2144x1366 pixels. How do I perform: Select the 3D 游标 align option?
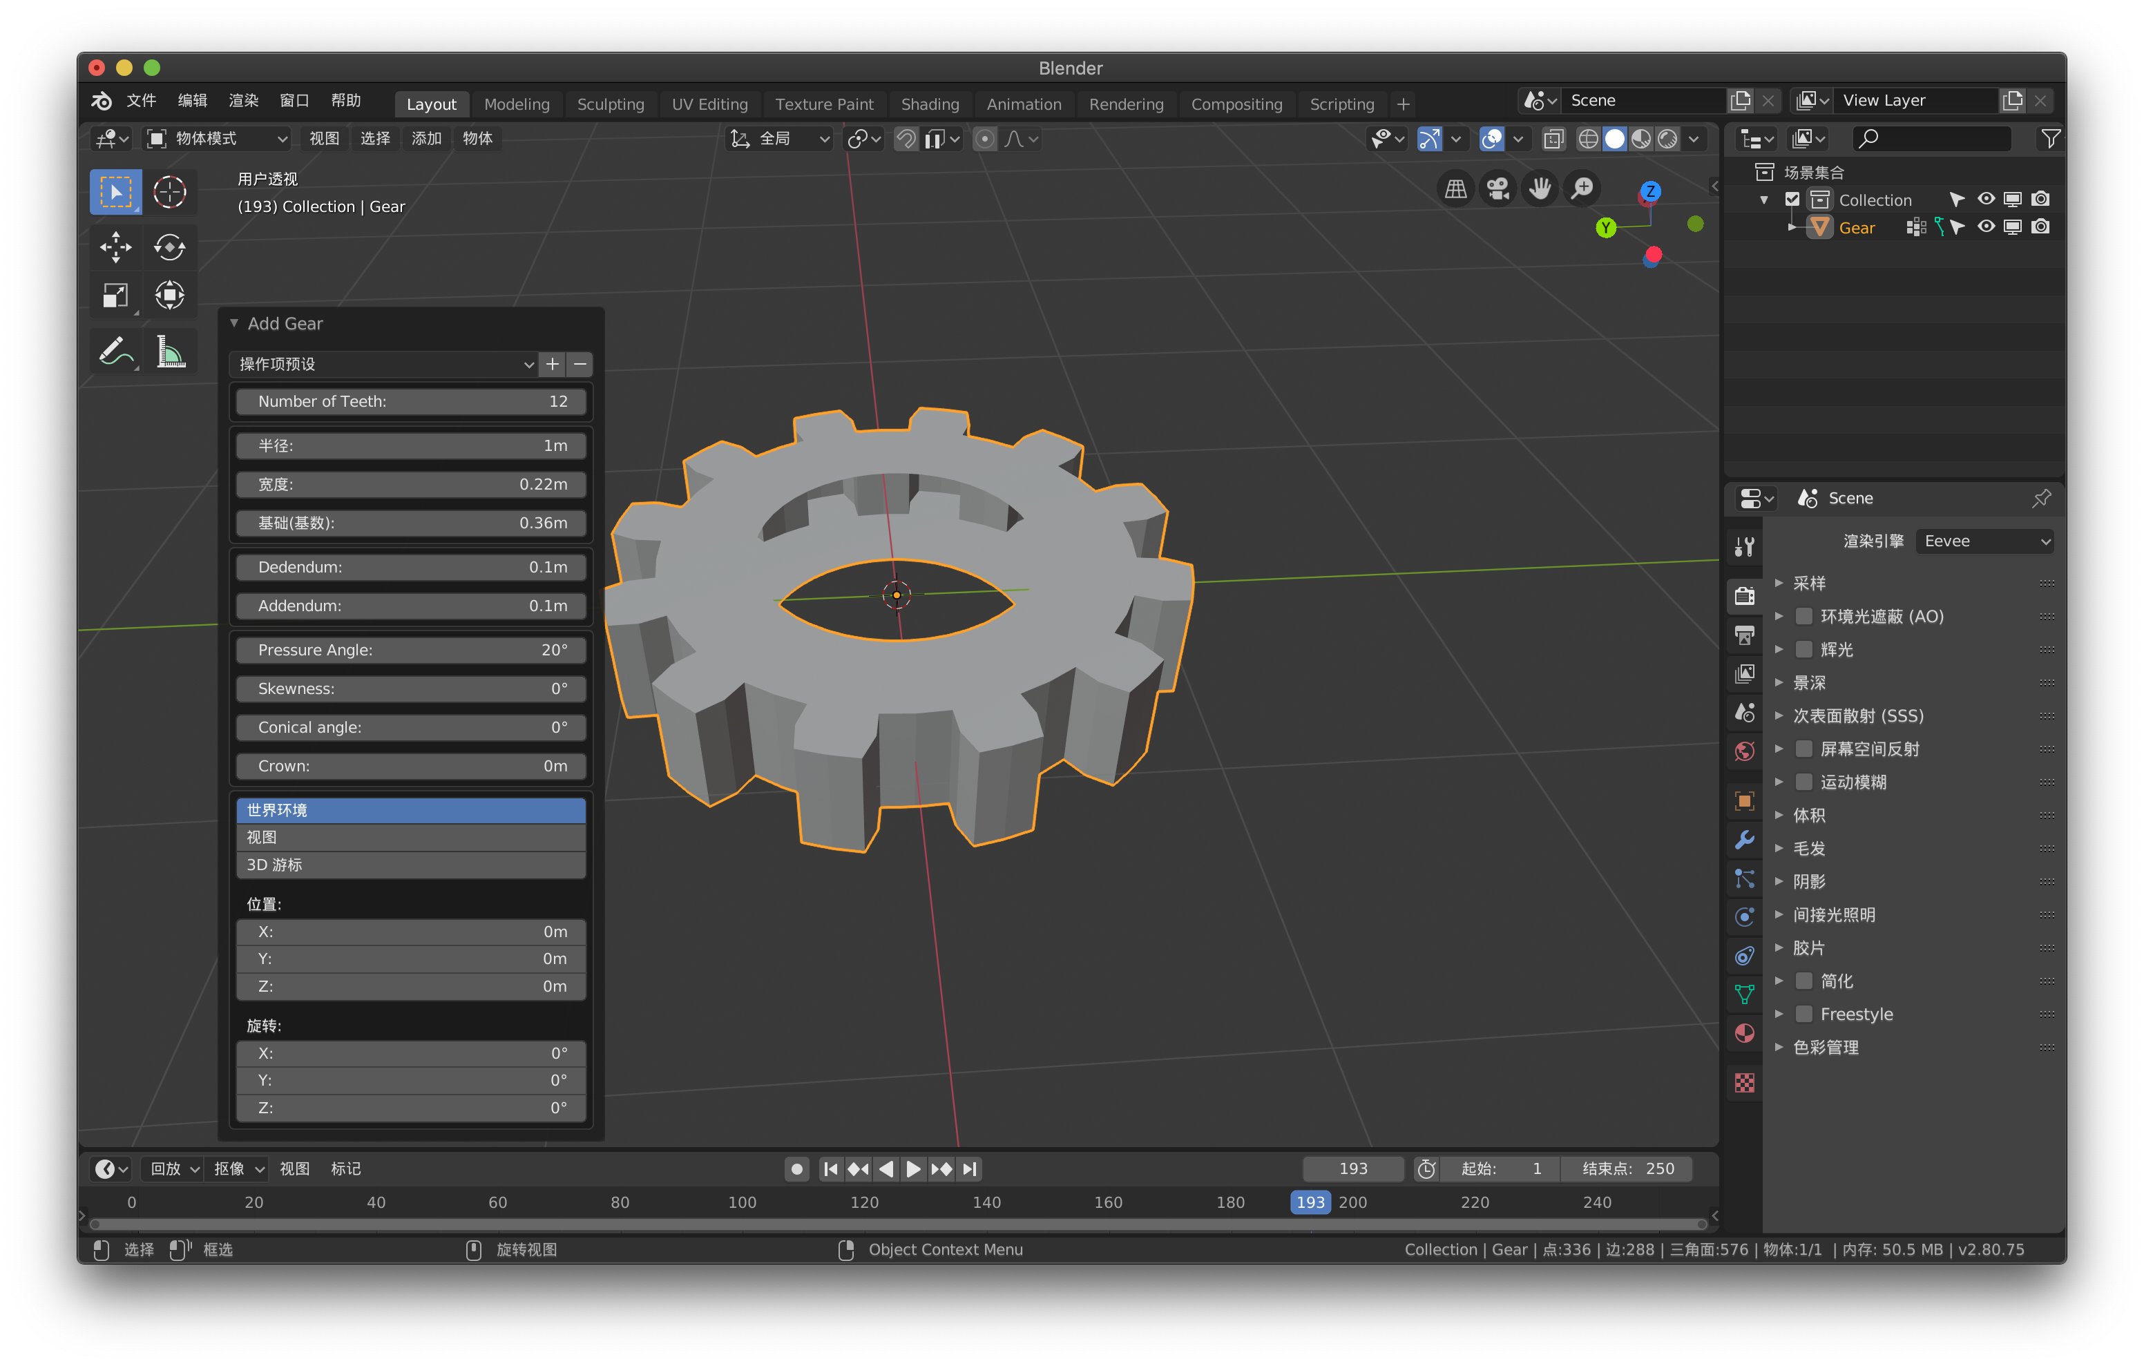pyautogui.click(x=410, y=865)
